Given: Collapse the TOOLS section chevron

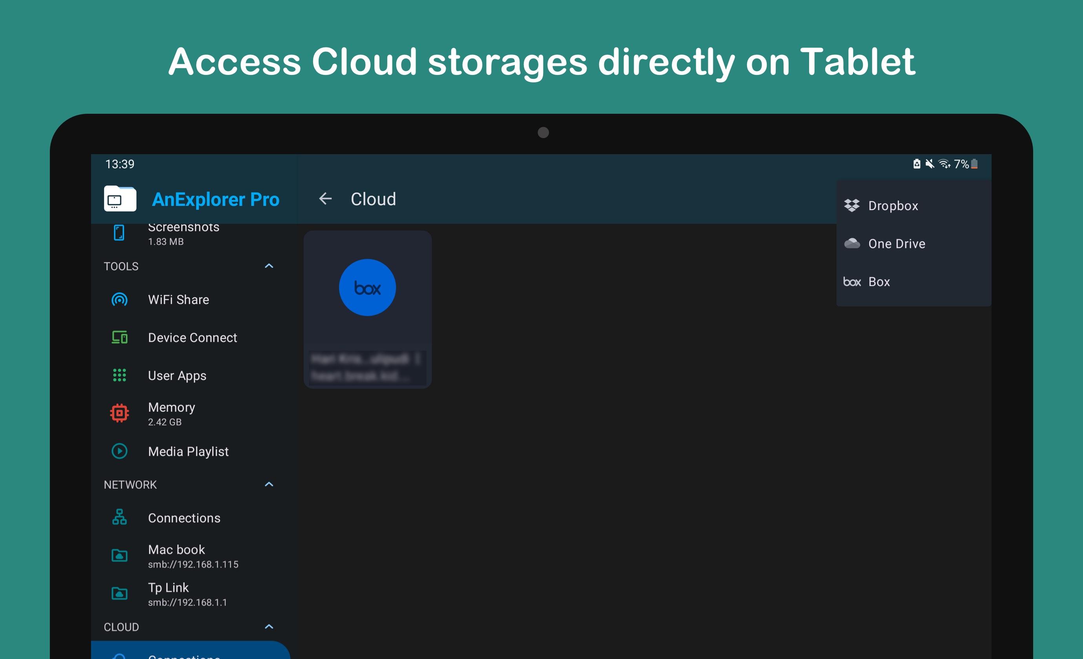Looking at the screenshot, I should [x=269, y=266].
